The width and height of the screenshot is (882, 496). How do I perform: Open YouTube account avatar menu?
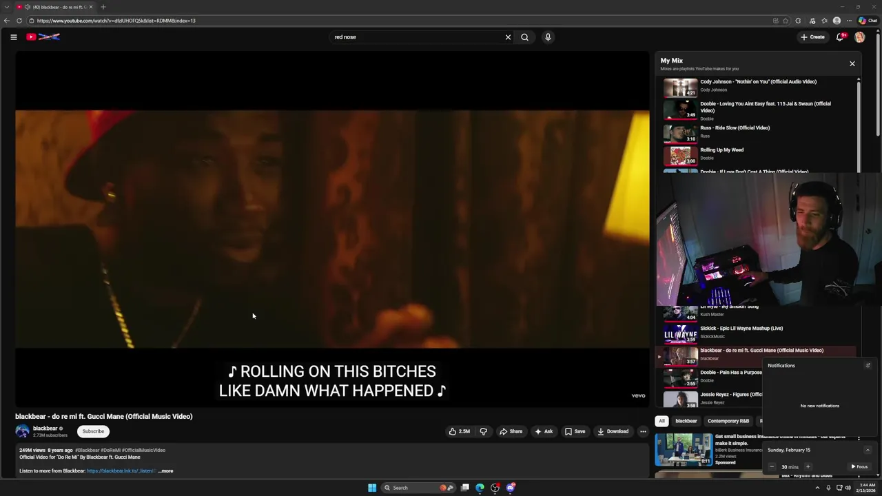(859, 37)
